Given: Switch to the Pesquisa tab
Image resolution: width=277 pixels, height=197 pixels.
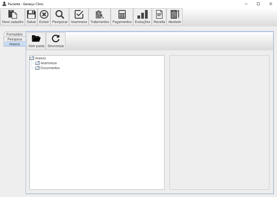Looking at the screenshot, I should (x=15, y=39).
